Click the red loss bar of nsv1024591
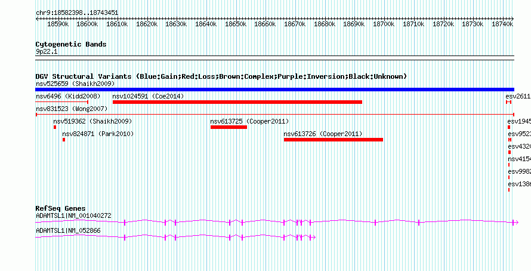Image resolution: width=531 pixels, height=271 pixels. [237, 102]
